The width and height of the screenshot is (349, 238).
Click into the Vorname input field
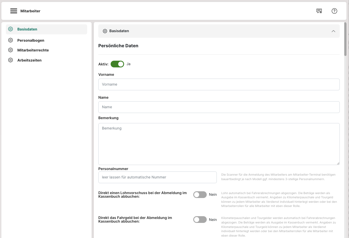pyautogui.click(x=219, y=84)
